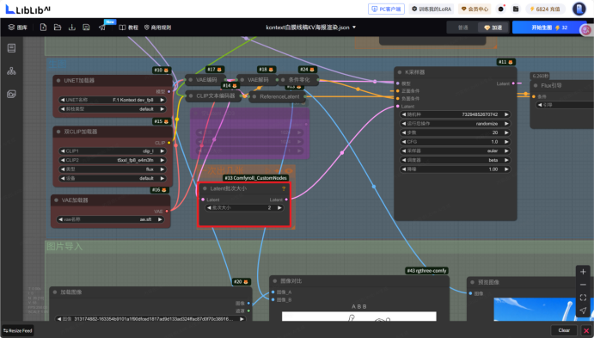Download workflow icon in toolbar
594x338 pixels.
pyautogui.click(x=72, y=28)
